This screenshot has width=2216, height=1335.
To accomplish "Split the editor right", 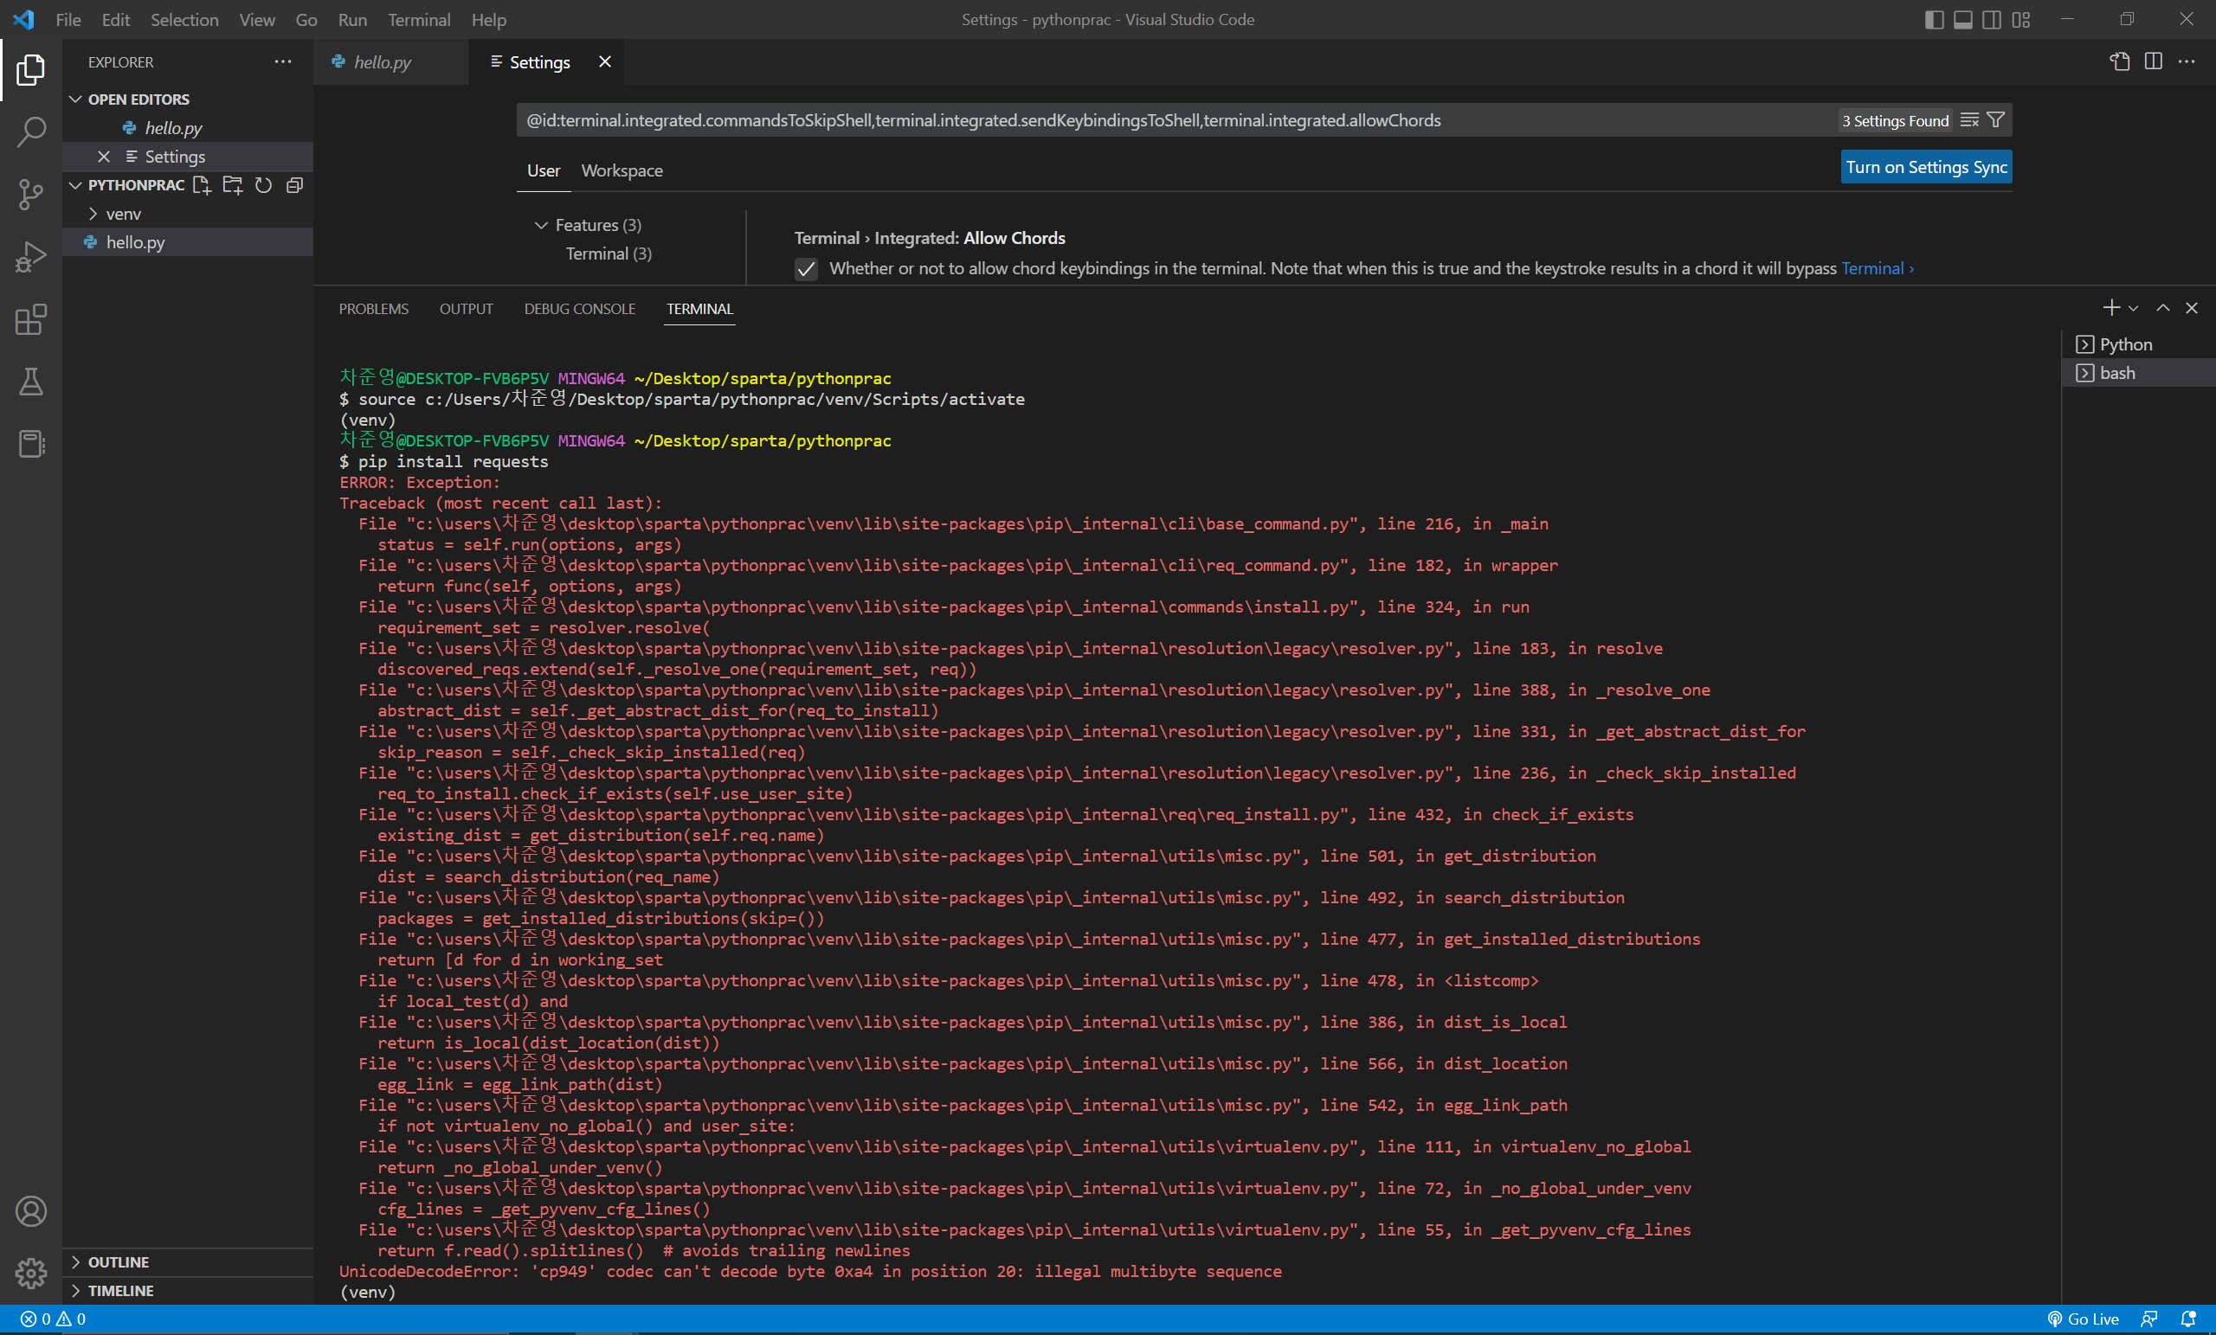I will pyautogui.click(x=2153, y=61).
